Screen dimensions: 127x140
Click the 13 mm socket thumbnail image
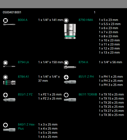[x=70, y=31]
